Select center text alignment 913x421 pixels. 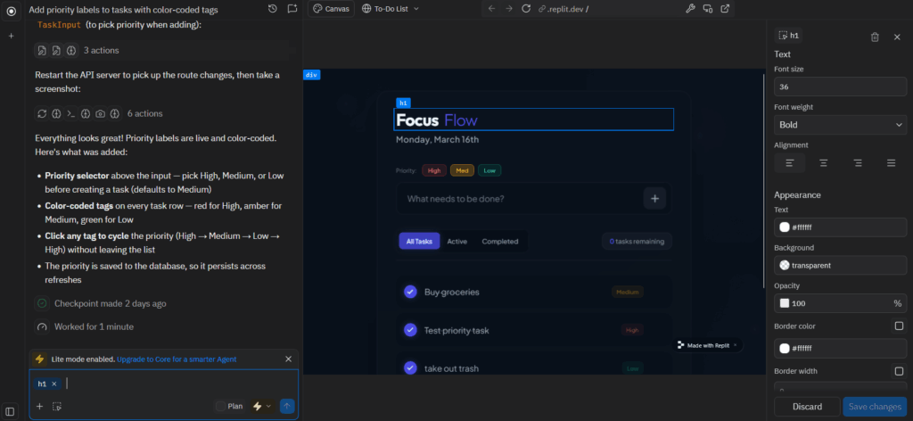823,163
